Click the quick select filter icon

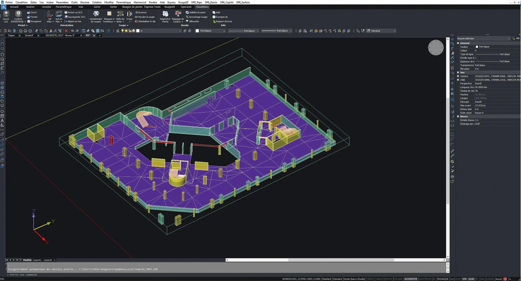[x=513, y=38]
